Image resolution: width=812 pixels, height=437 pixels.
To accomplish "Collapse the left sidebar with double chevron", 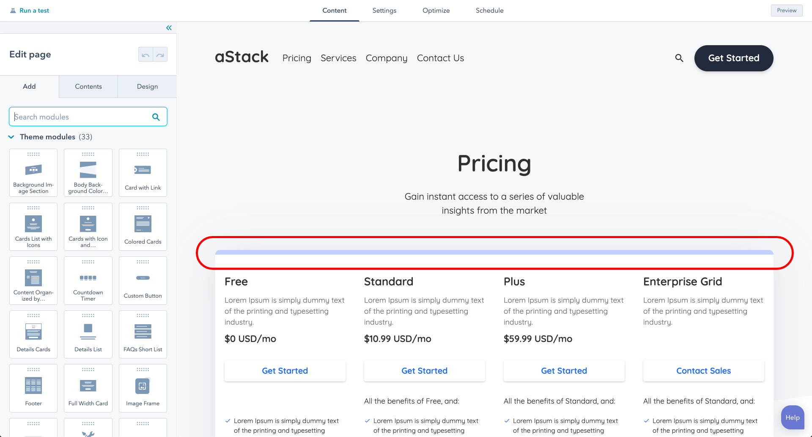I will (x=169, y=28).
